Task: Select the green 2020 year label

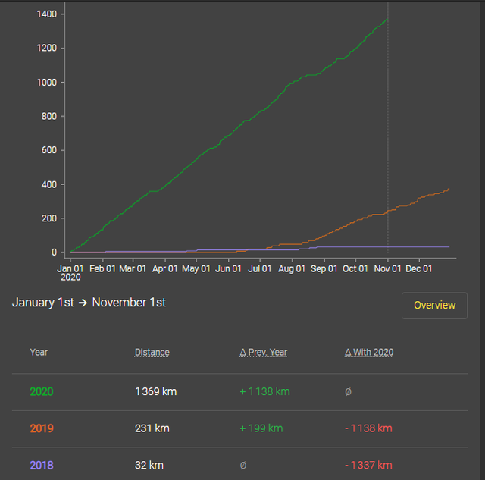Action: [x=42, y=391]
